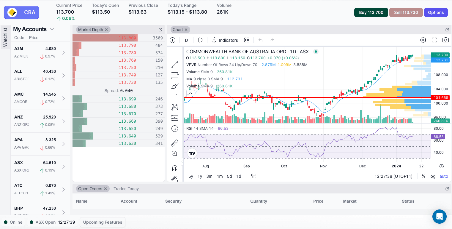Open Upcoming Features

pyautogui.click(x=103, y=222)
